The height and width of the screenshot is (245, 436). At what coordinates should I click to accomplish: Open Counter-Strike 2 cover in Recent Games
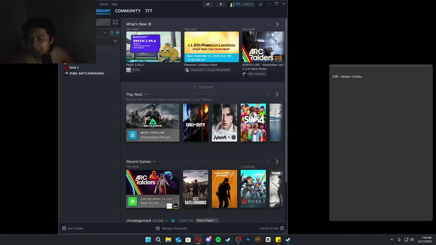(224, 189)
